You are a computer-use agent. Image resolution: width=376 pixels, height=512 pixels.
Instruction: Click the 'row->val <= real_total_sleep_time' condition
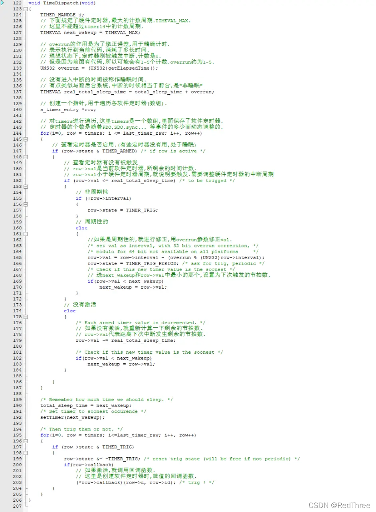pos(124,181)
